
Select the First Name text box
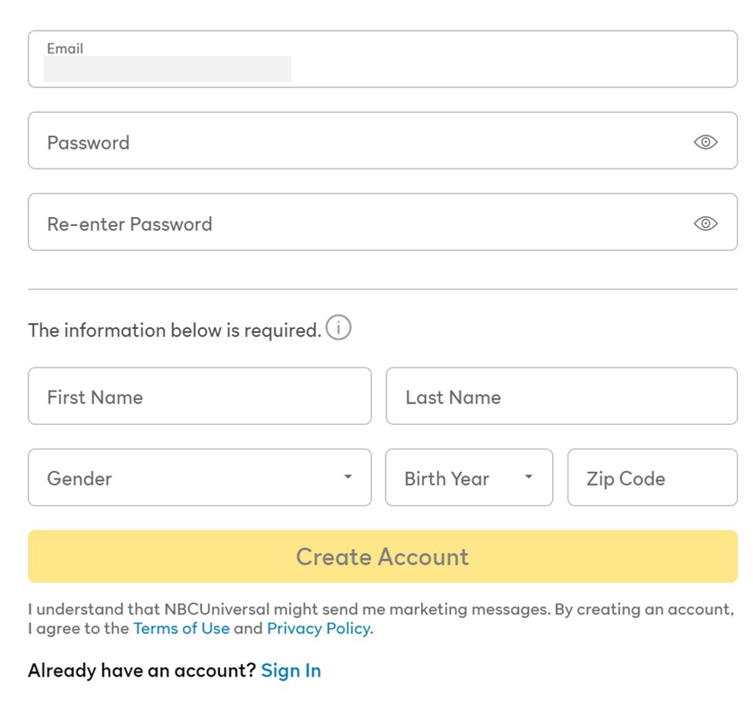(x=199, y=397)
